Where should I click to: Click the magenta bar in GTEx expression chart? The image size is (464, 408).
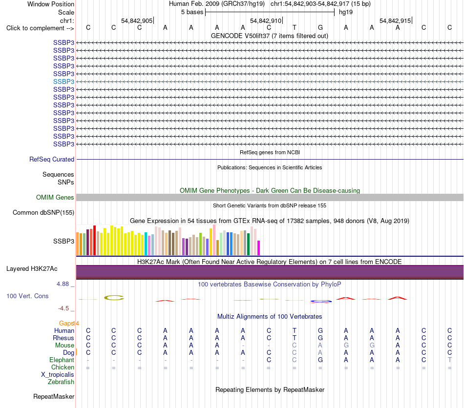tap(259, 248)
